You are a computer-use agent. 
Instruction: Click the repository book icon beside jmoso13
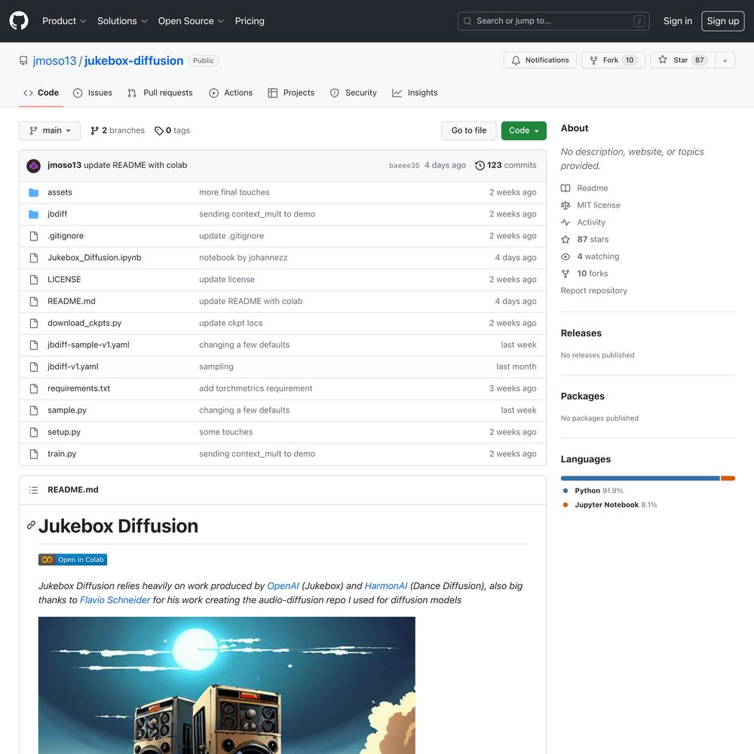pos(23,60)
